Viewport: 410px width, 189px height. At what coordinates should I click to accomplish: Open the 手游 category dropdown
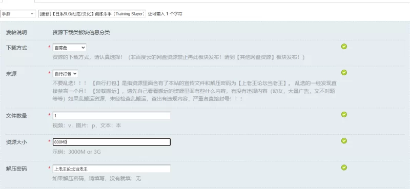(18, 14)
